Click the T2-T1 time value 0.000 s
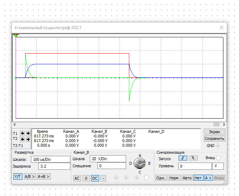Screen dimensions: 239x196 [x=43, y=145]
